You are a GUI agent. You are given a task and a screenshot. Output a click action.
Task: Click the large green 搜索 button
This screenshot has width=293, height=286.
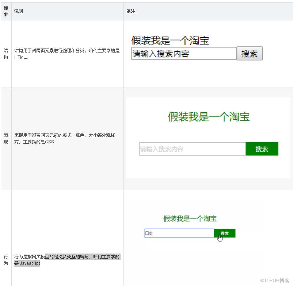click(x=262, y=149)
